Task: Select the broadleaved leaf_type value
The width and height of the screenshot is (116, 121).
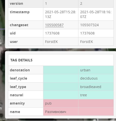Action: tap(91, 87)
